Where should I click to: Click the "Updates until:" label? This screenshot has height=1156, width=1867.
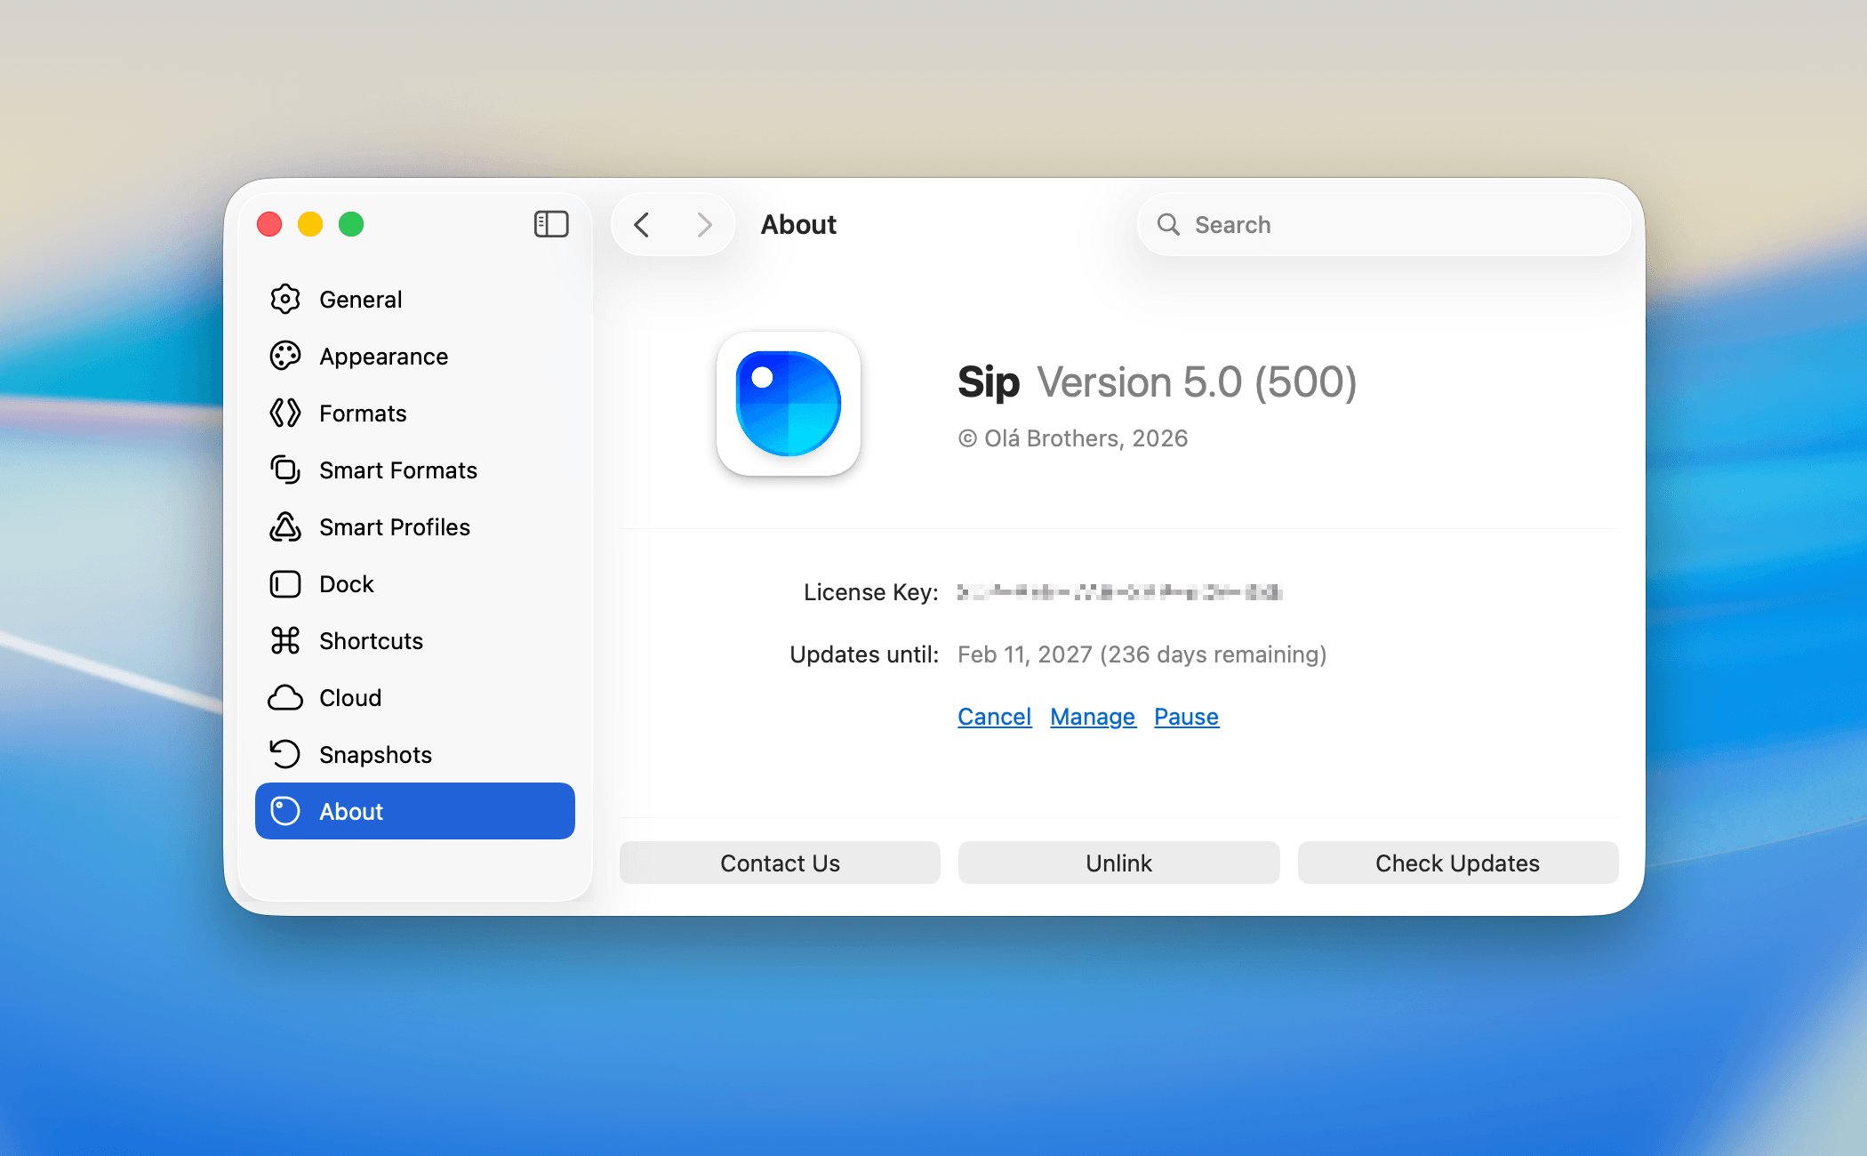[864, 654]
